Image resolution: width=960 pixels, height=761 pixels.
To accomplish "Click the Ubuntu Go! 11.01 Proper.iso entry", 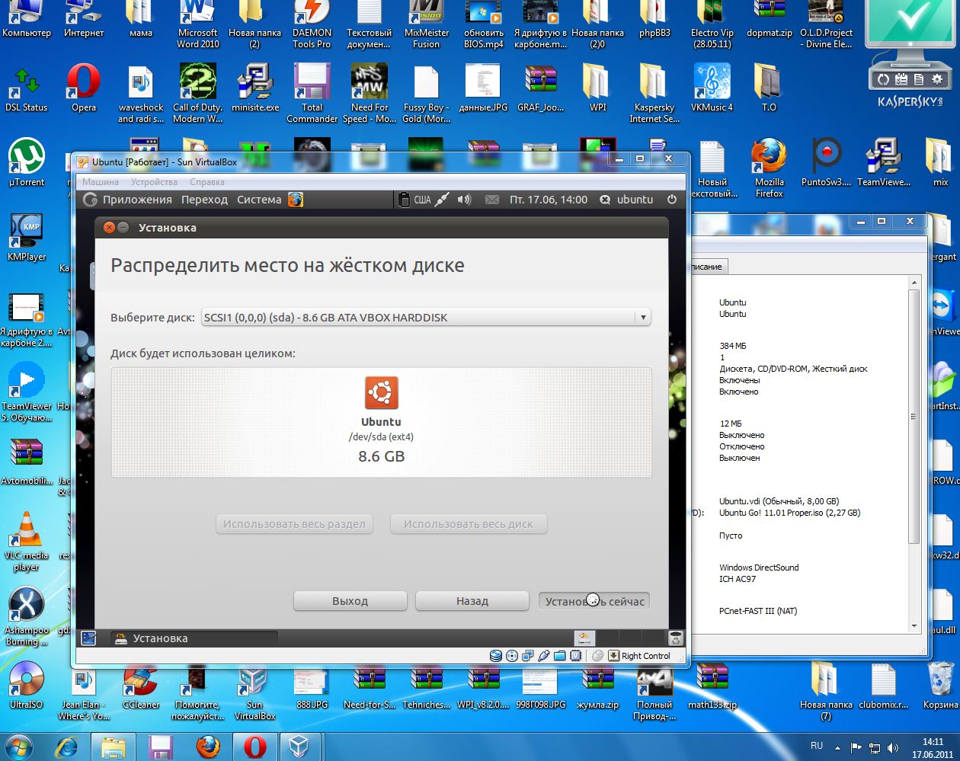I will pos(789,513).
